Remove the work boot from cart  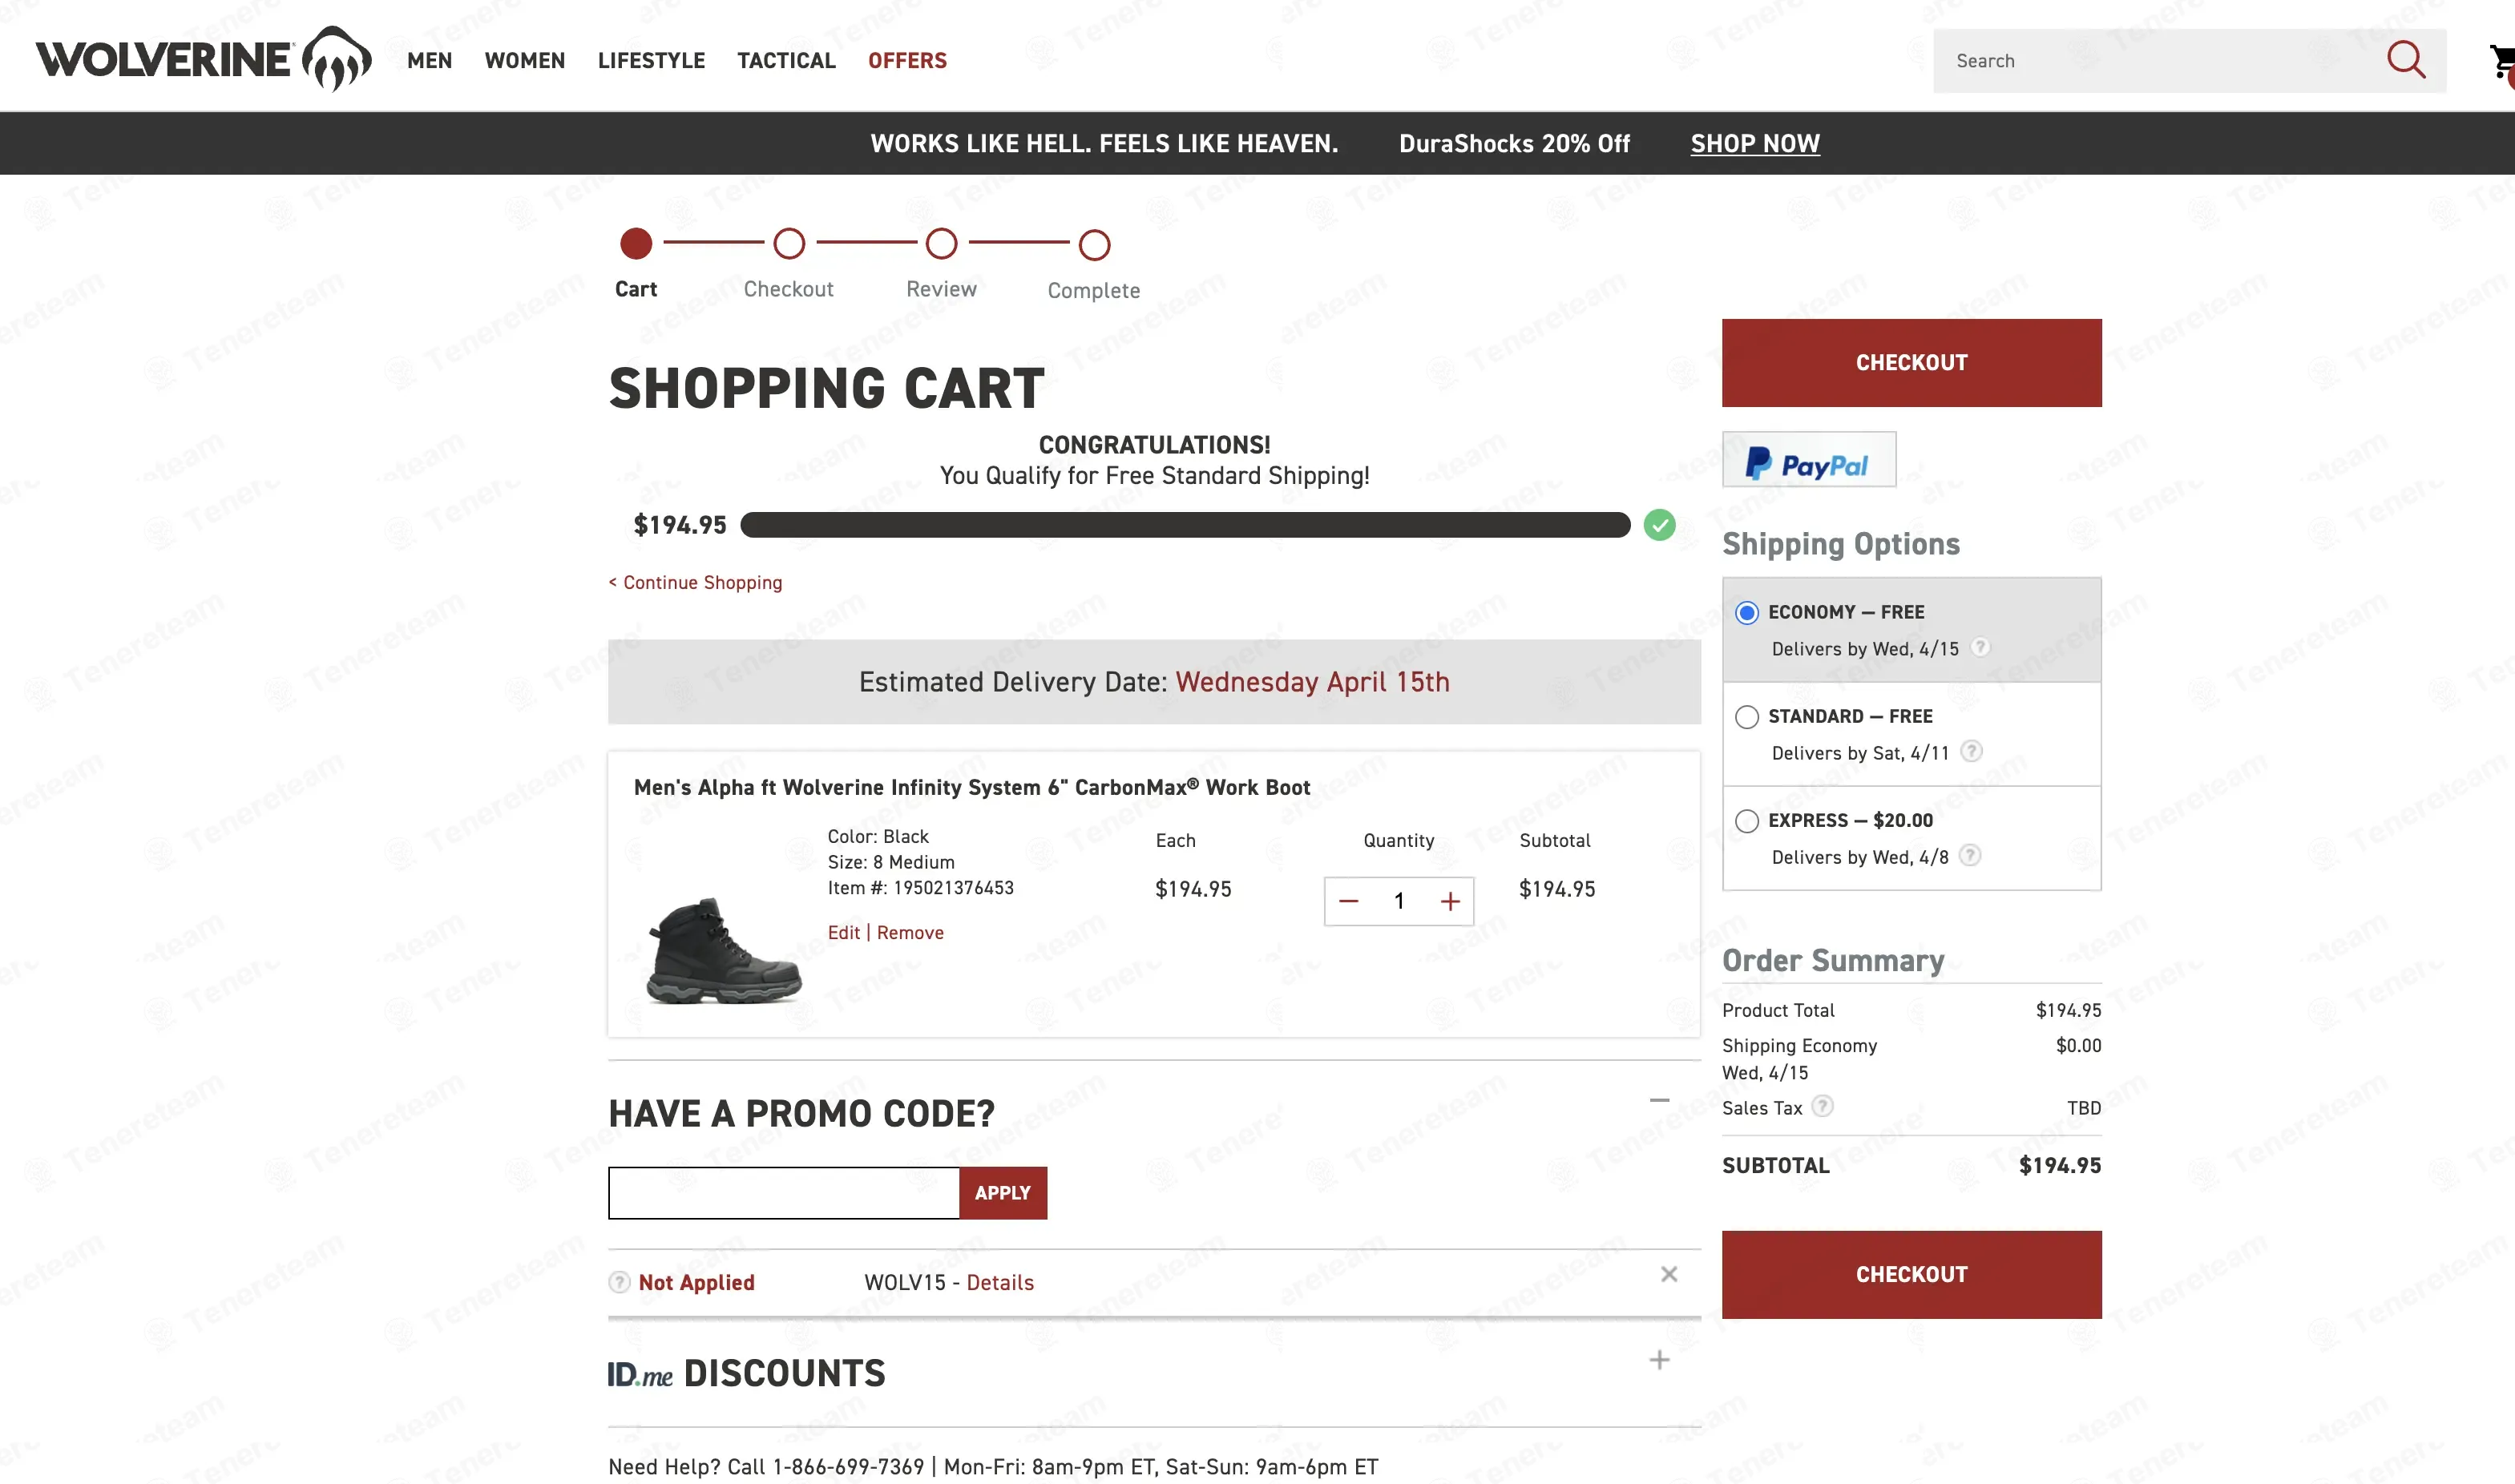pyautogui.click(x=910, y=933)
